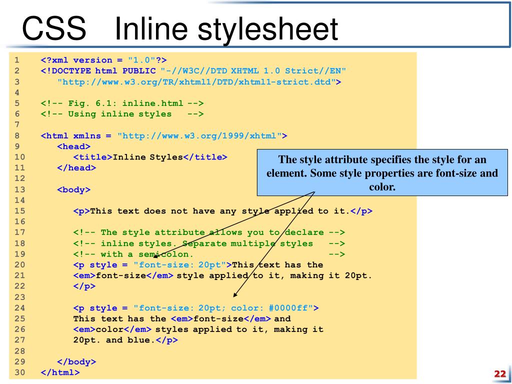Select the xml version declaration on line 1
The image size is (512, 384).
click(x=104, y=60)
